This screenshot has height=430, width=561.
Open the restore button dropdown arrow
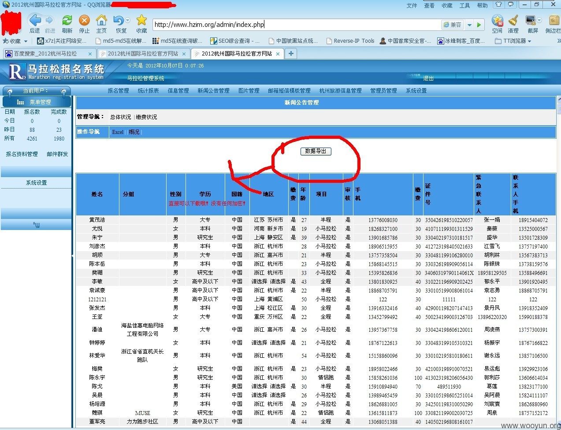point(128,20)
